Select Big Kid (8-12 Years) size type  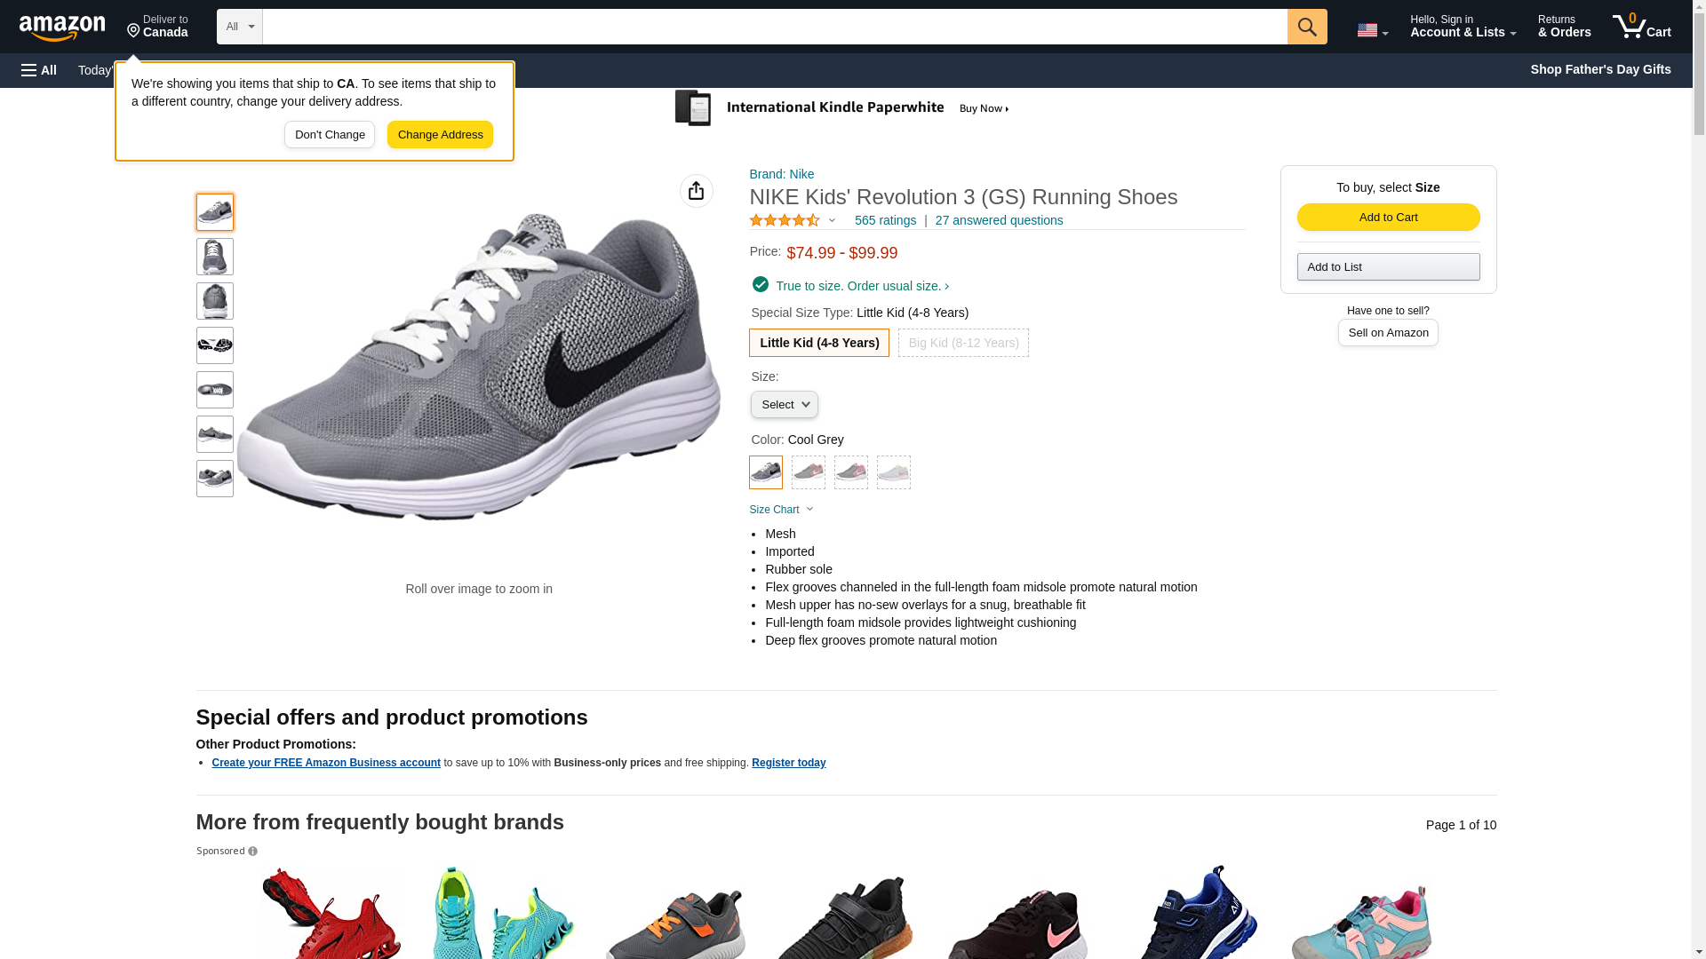963,343
